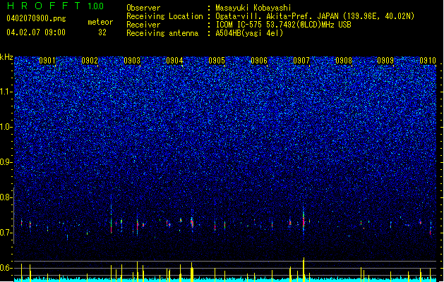Screen dimensions: 444x282
Task: Click the 0905 time marker
Action: [217, 61]
